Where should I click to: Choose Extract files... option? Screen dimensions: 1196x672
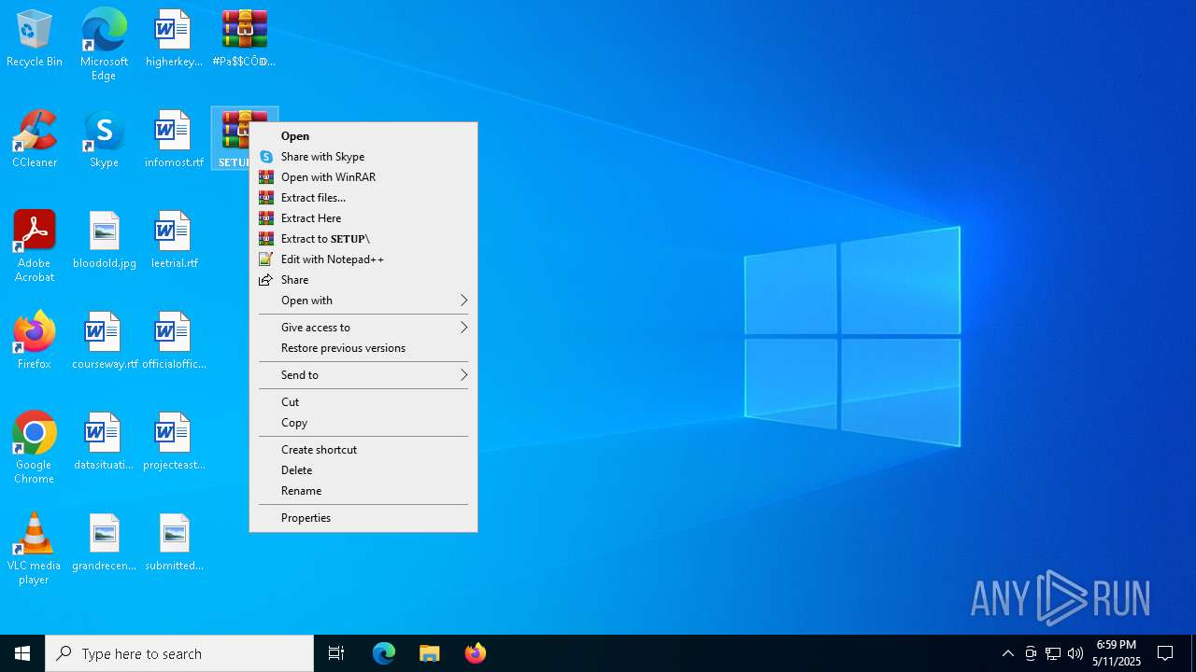[363, 198]
